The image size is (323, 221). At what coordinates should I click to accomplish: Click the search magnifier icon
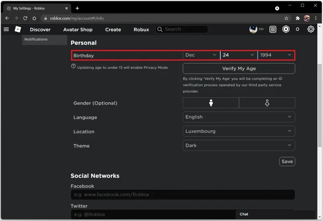point(160,29)
